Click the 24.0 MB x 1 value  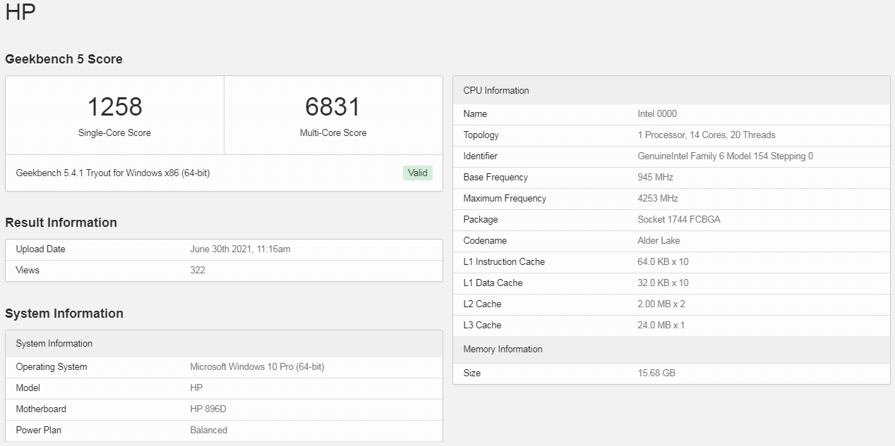coord(661,326)
